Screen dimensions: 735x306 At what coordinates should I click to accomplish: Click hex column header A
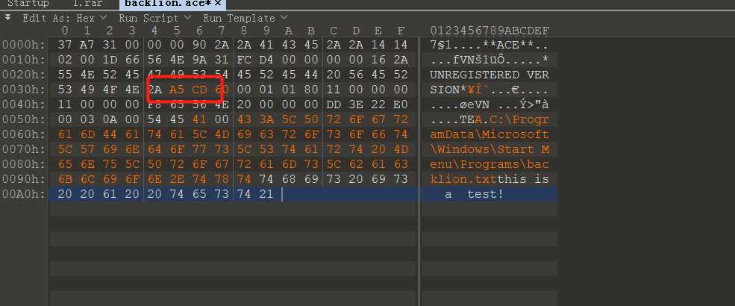click(x=289, y=31)
